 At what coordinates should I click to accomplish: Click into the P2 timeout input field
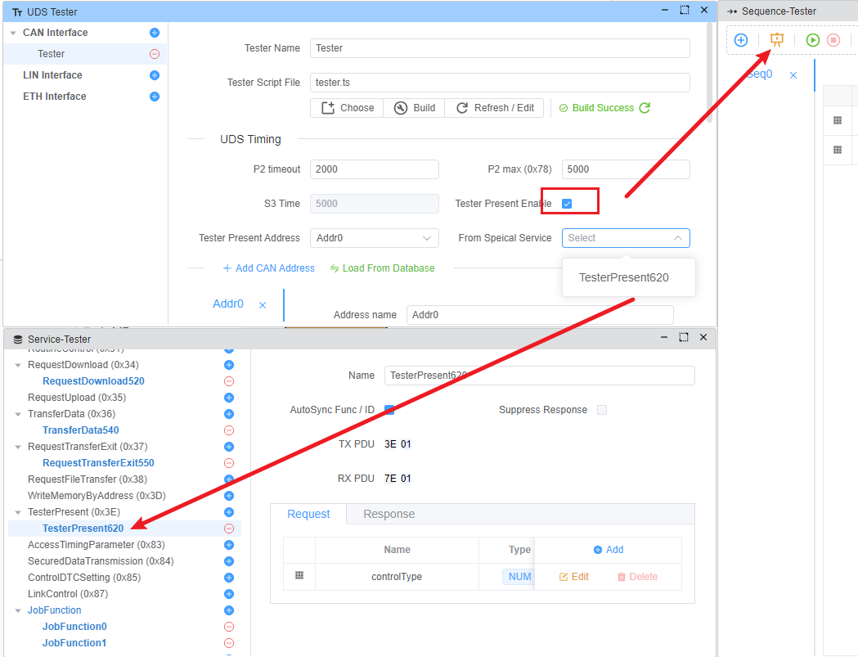374,169
